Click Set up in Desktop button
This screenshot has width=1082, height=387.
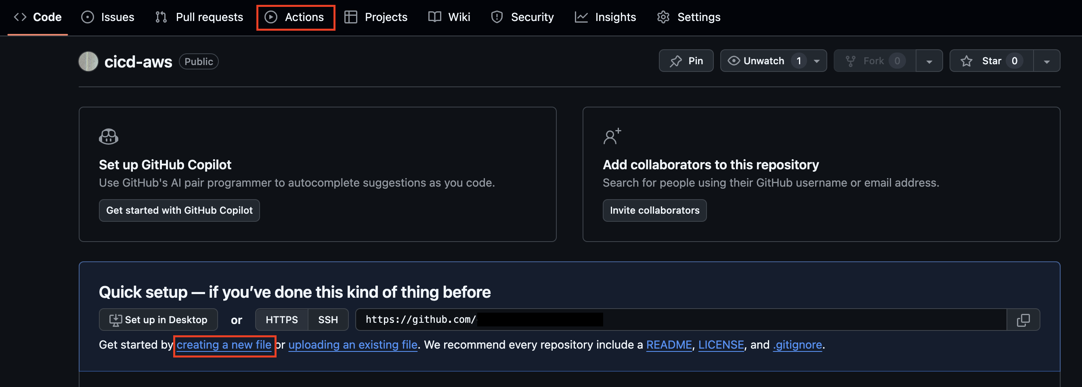point(158,320)
